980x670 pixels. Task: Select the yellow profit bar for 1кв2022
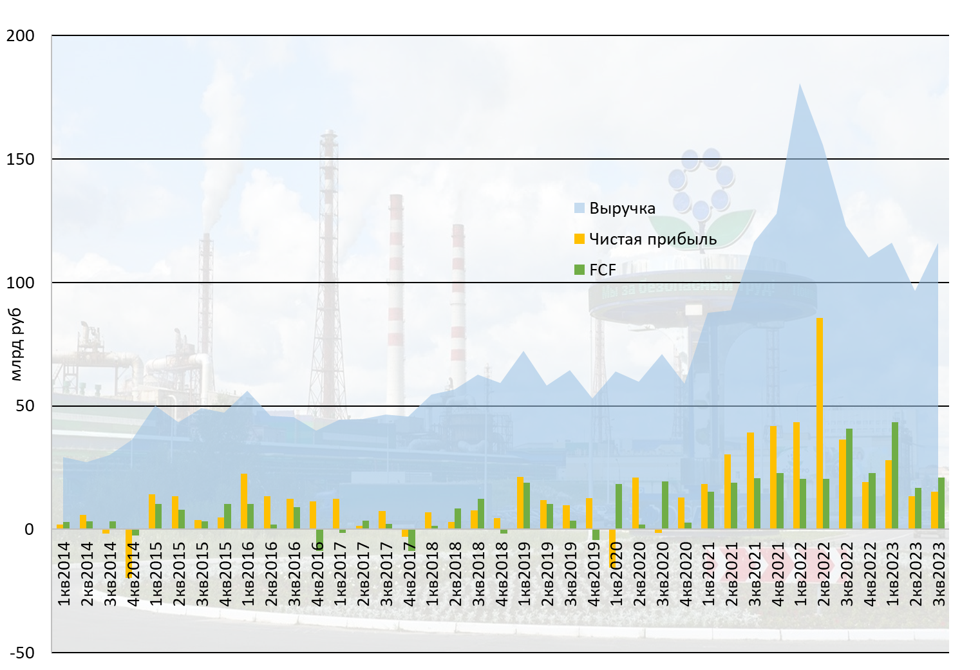(x=796, y=476)
